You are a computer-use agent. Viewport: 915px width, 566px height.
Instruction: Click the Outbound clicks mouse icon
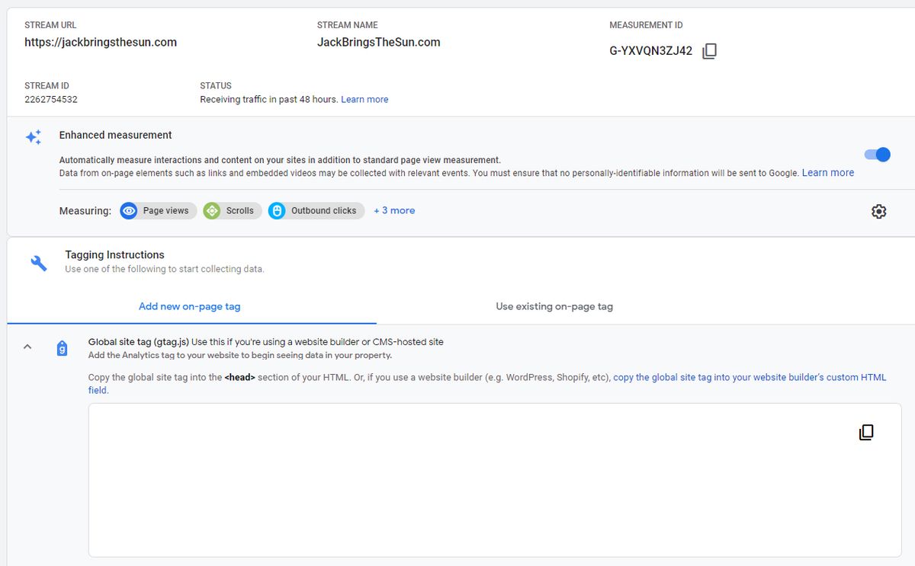click(277, 211)
